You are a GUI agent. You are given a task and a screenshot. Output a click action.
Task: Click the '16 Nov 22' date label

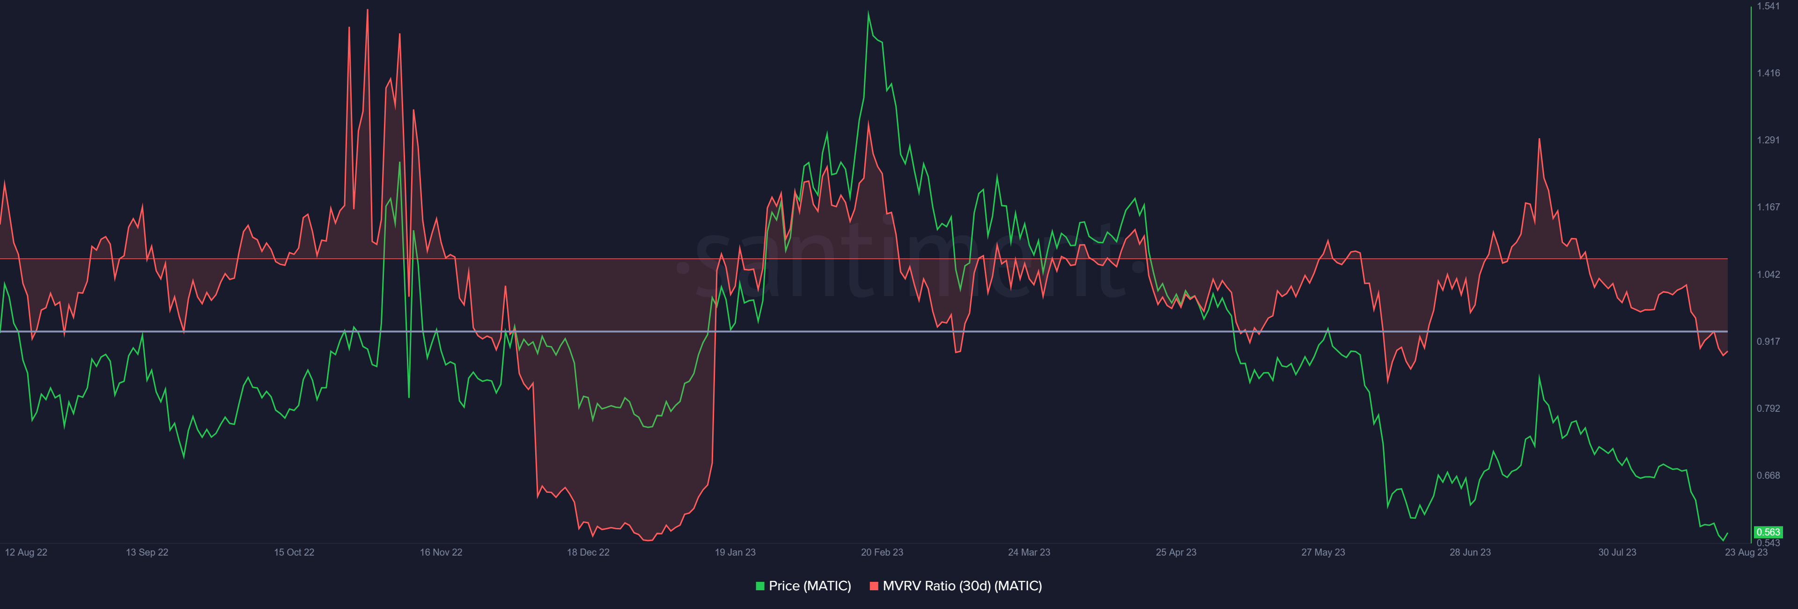coord(441,552)
